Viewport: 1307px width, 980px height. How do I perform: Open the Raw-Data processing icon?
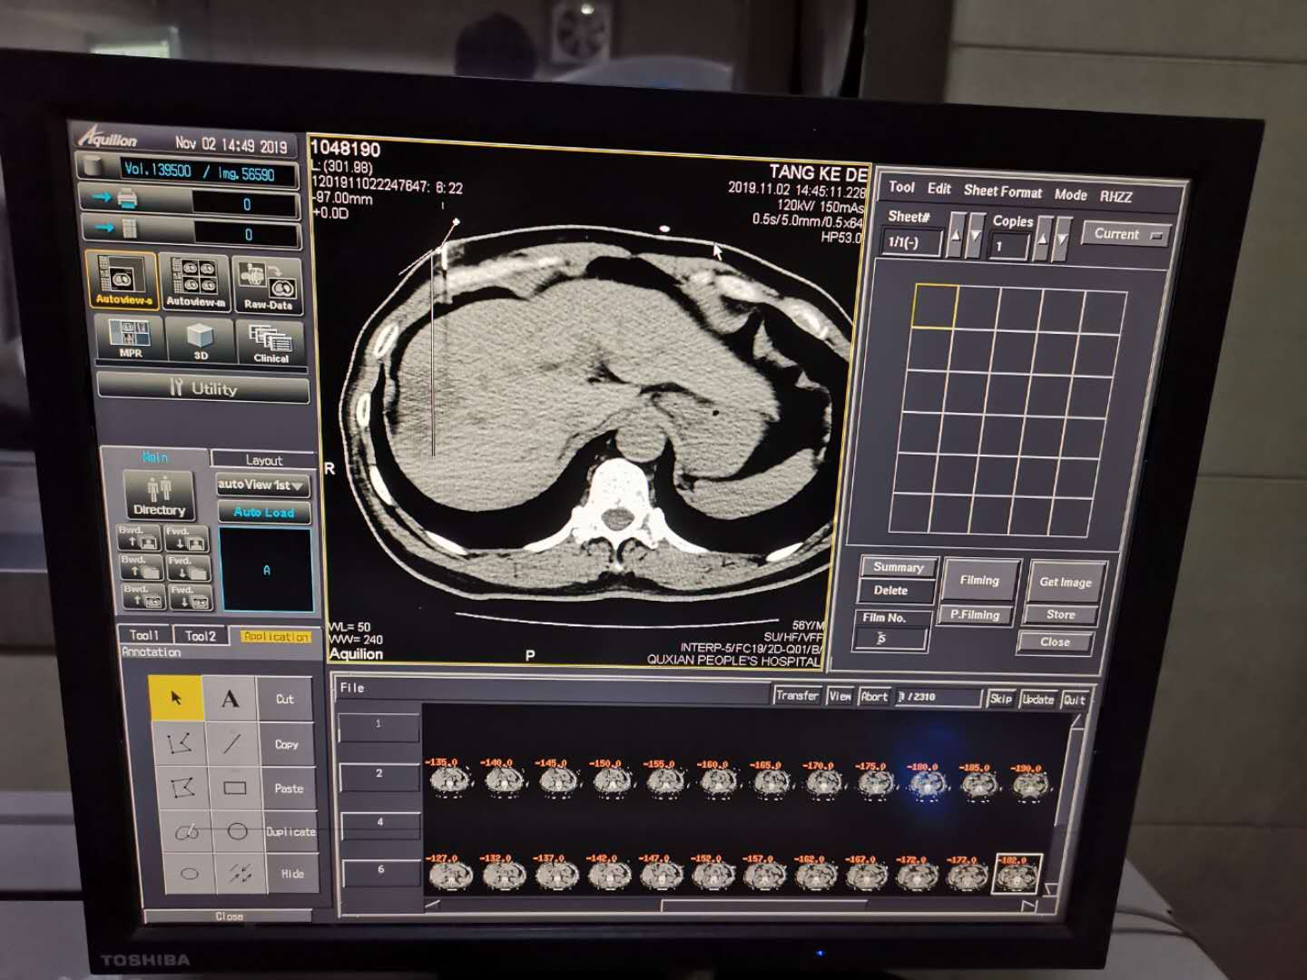268,283
